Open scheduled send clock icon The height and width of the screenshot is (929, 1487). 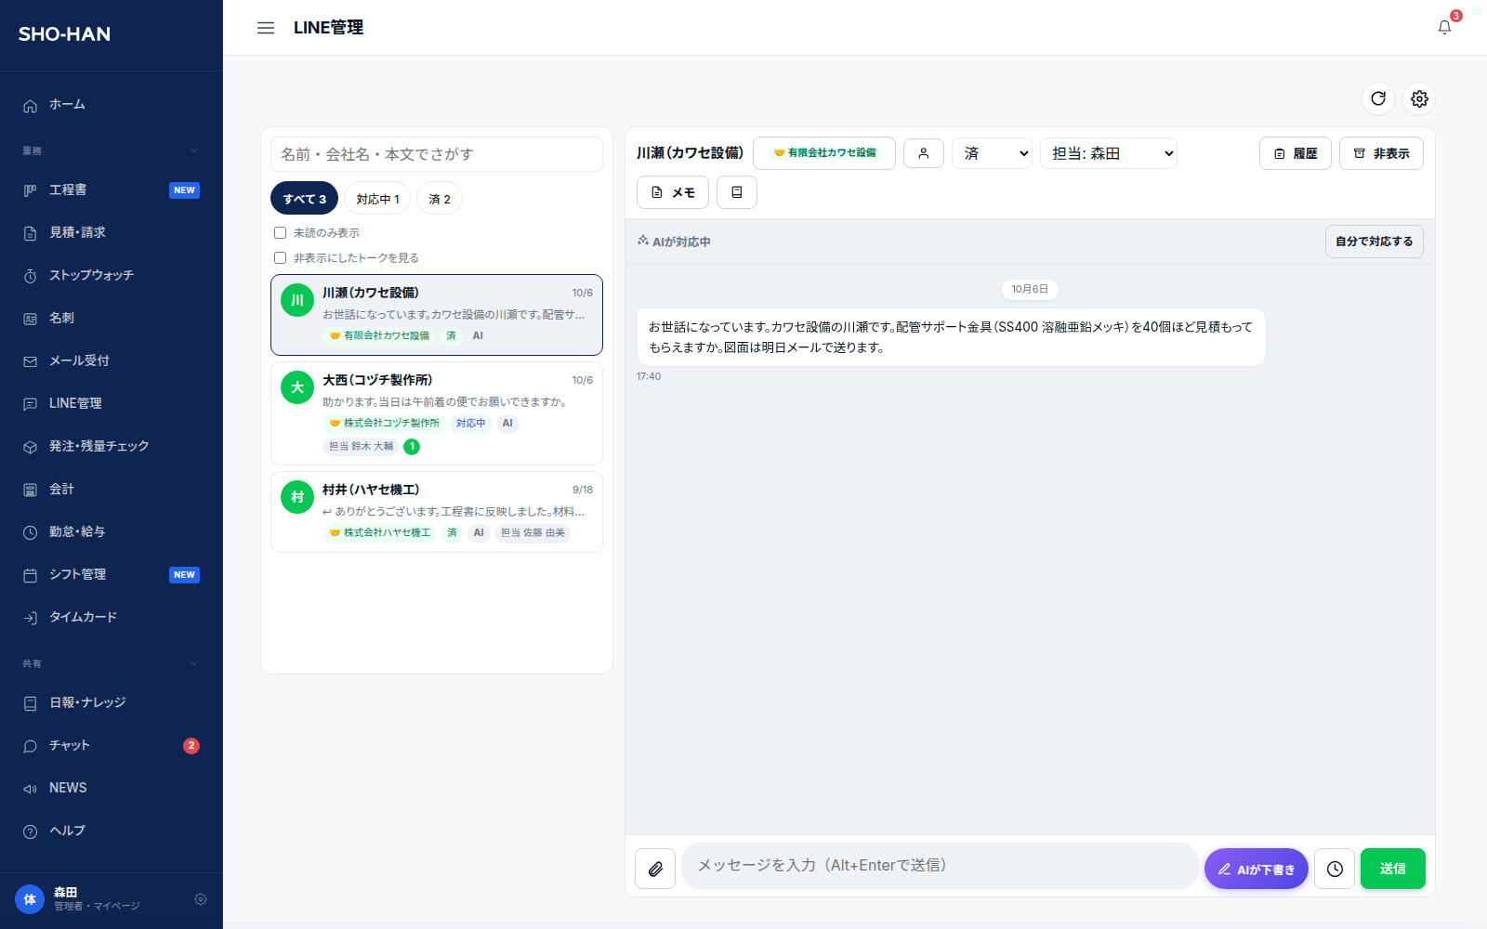point(1335,869)
